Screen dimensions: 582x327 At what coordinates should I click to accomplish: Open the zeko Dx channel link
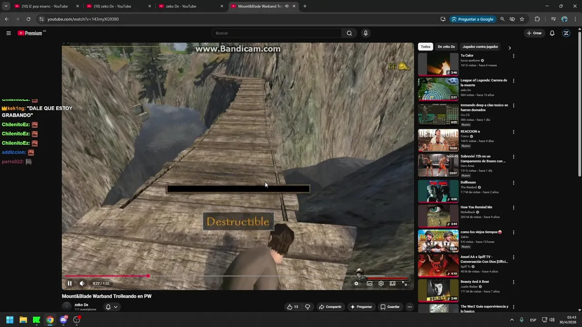(x=81, y=305)
